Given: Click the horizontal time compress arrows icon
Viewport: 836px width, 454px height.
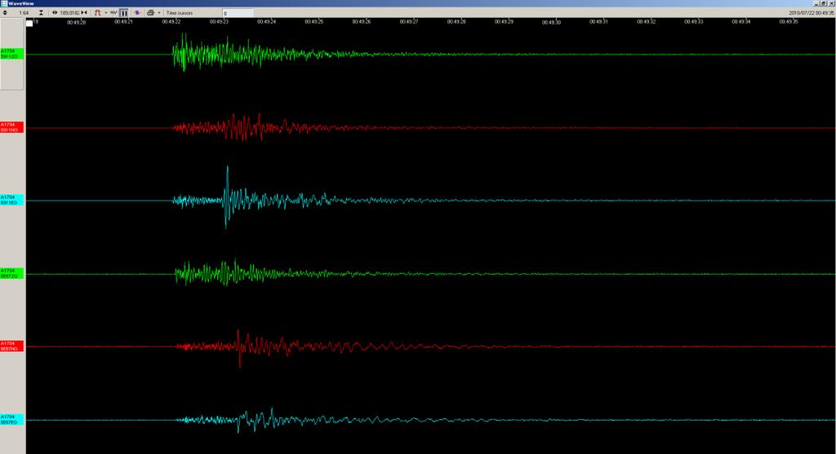Looking at the screenshot, I should click(84, 13).
